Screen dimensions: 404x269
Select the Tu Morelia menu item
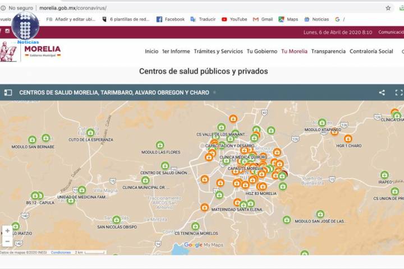(294, 51)
